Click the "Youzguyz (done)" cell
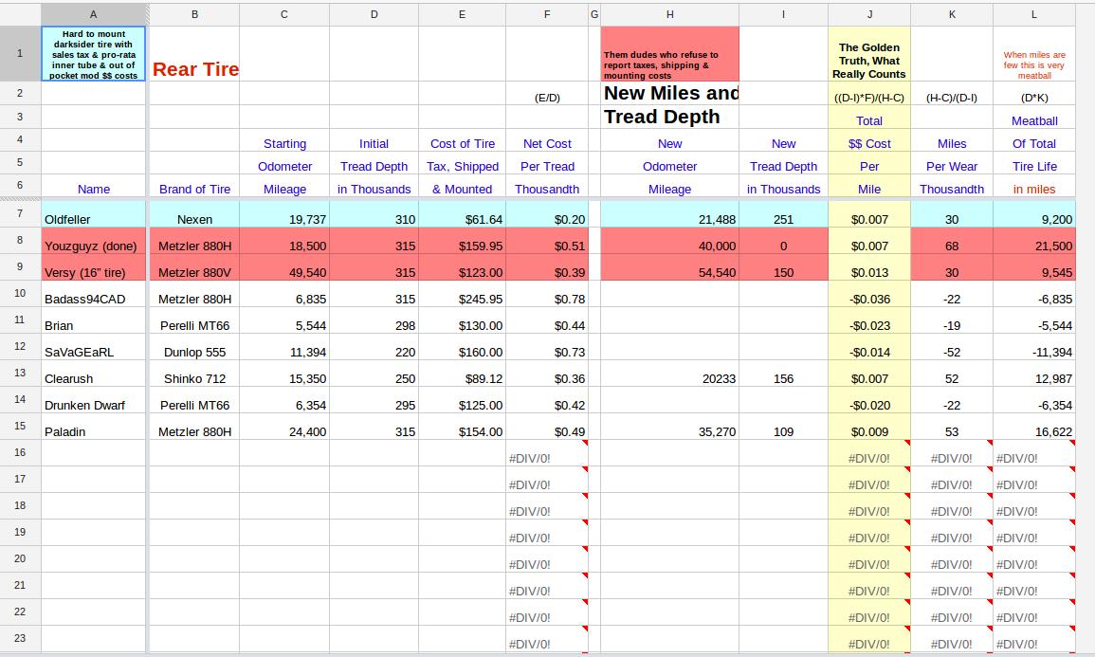This screenshot has width=1095, height=657. 93,246
